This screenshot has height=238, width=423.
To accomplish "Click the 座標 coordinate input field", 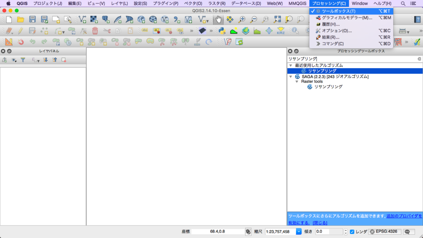I will 217,231.
